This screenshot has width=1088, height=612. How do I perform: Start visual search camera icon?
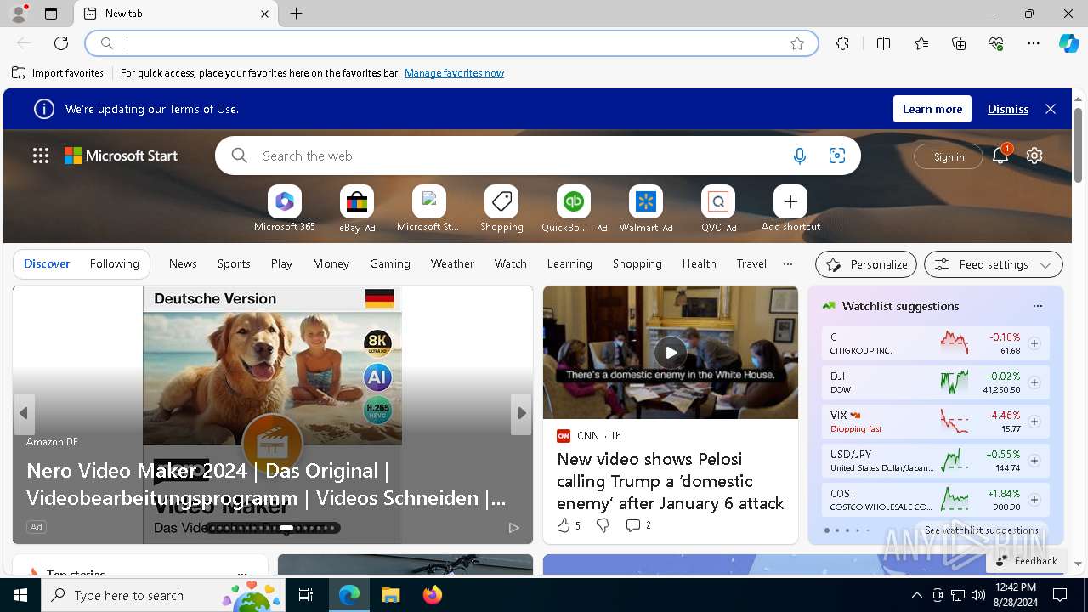coord(837,156)
